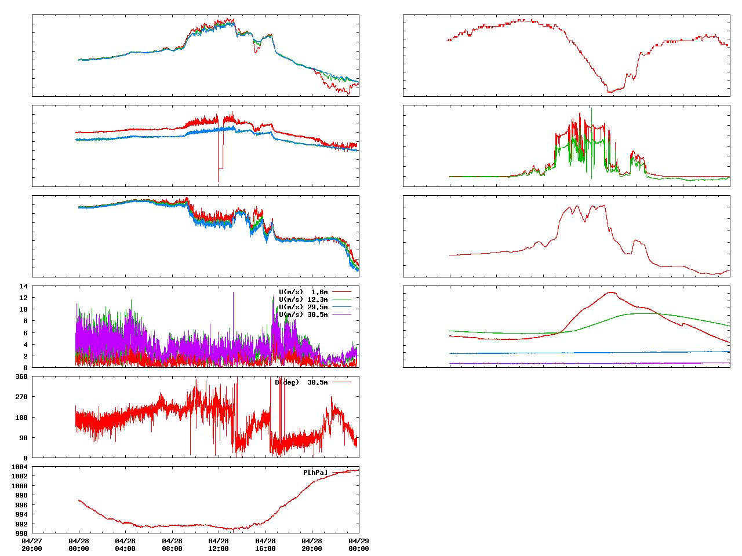Image resolution: width=742 pixels, height=556 pixels.
Task: Click the 'U(m/s) 12.3m' legend label
Action: [x=303, y=299]
